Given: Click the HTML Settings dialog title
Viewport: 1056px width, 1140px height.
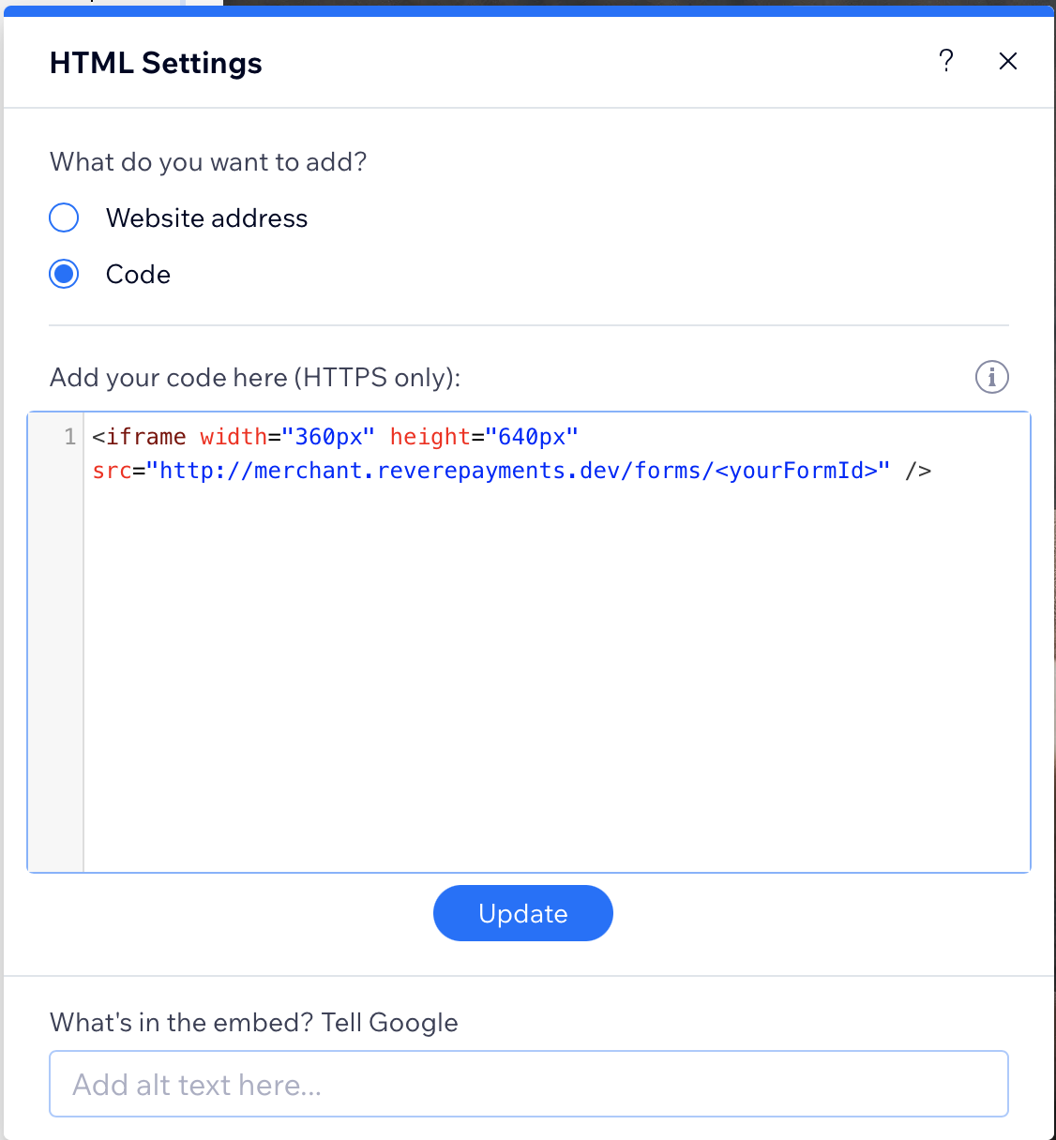Looking at the screenshot, I should coord(155,62).
